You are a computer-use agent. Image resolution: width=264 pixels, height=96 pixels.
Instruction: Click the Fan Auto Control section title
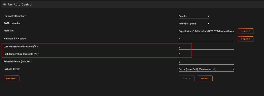point(20,4)
